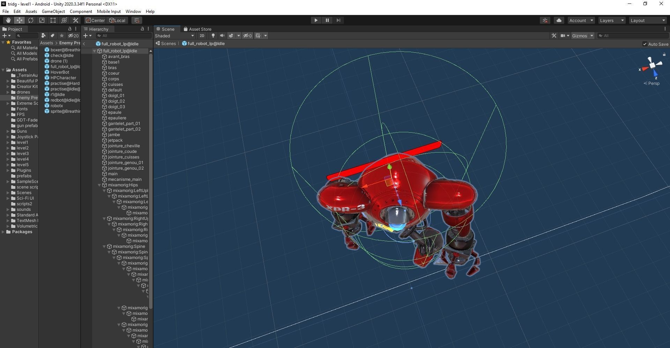This screenshot has height=348, width=670.
Task: Click the Pause button
Action: click(327, 20)
